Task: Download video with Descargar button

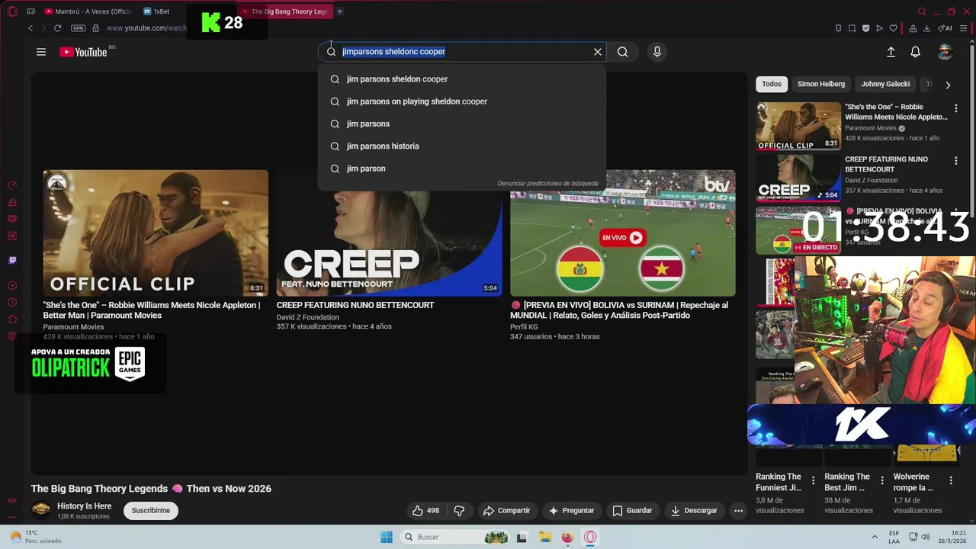Action: [695, 510]
